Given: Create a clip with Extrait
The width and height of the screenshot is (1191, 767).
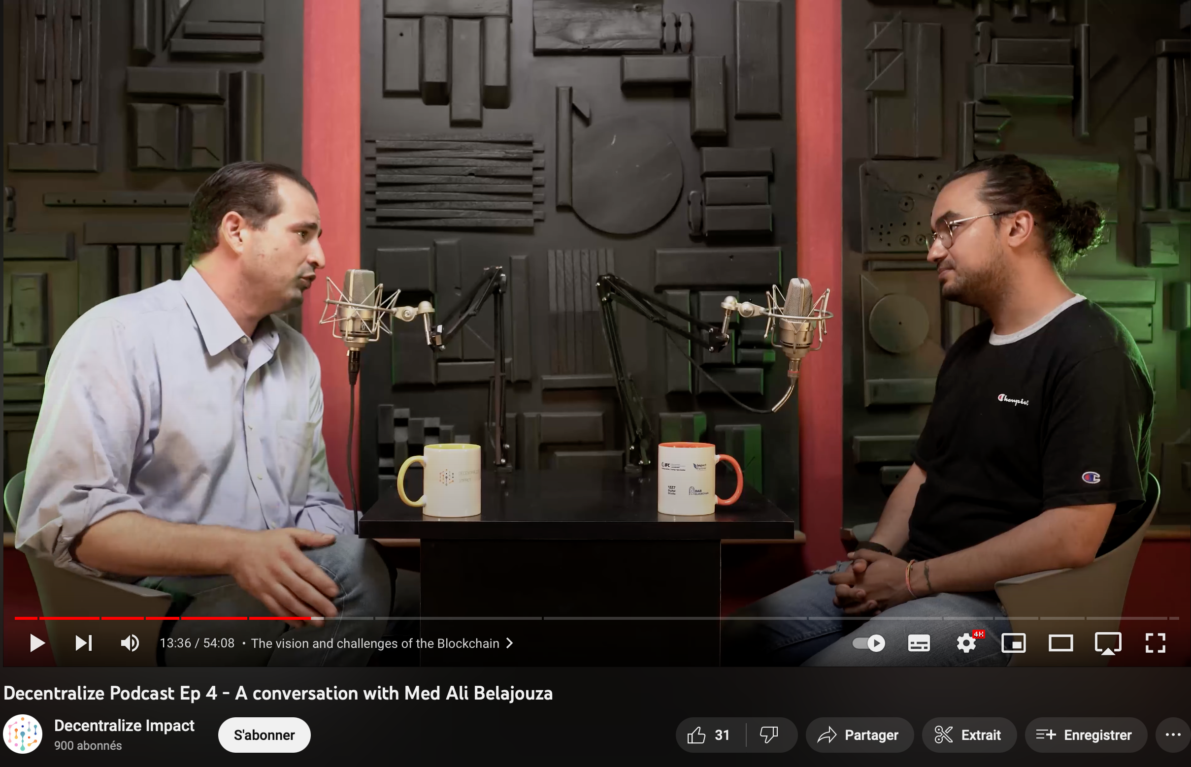Looking at the screenshot, I should coord(968,735).
